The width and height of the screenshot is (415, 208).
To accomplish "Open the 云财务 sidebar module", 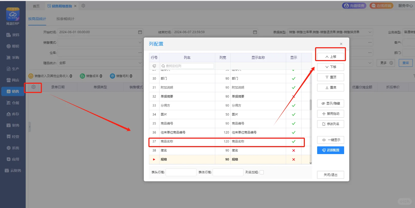I will tap(13, 171).
